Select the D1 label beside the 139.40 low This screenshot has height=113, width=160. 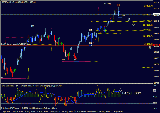[2, 77]
